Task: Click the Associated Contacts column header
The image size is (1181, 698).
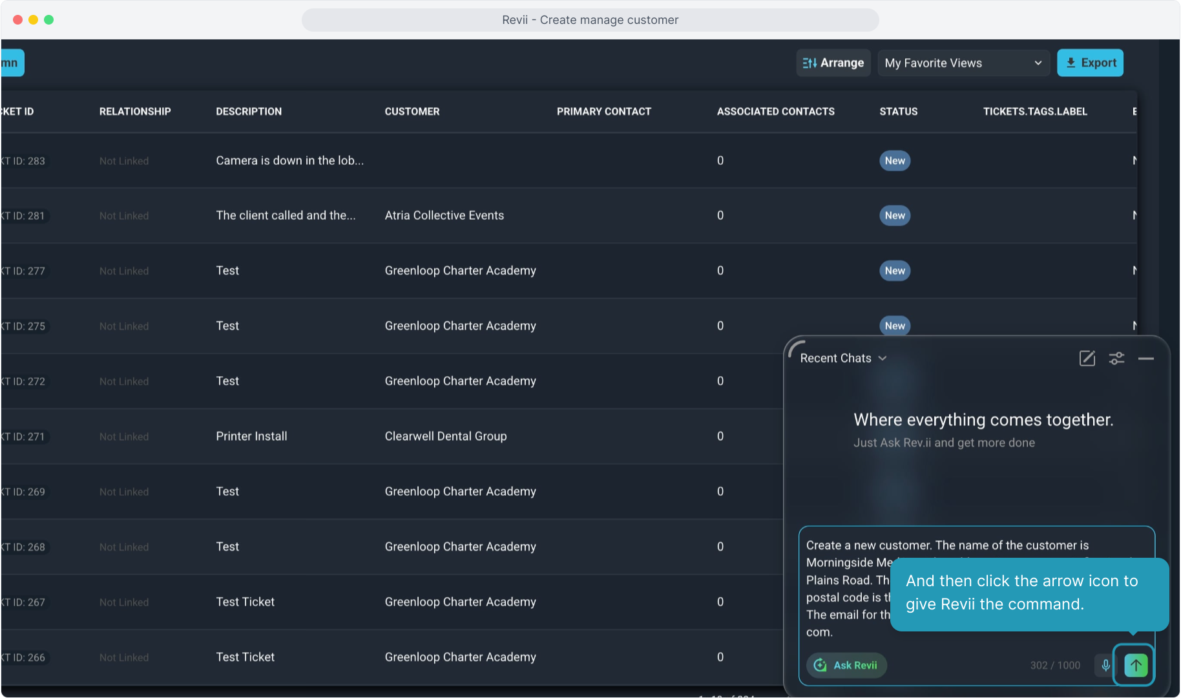Action: (775, 111)
